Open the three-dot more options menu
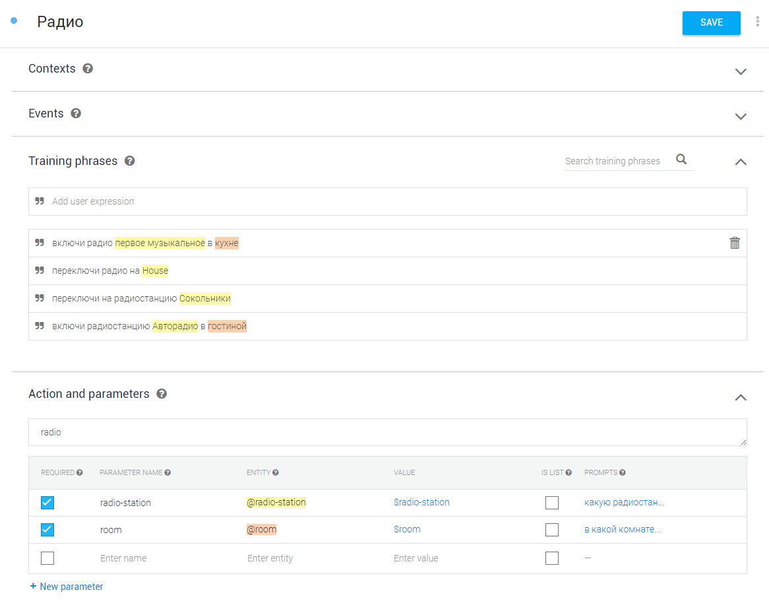769x609 pixels. [x=757, y=22]
